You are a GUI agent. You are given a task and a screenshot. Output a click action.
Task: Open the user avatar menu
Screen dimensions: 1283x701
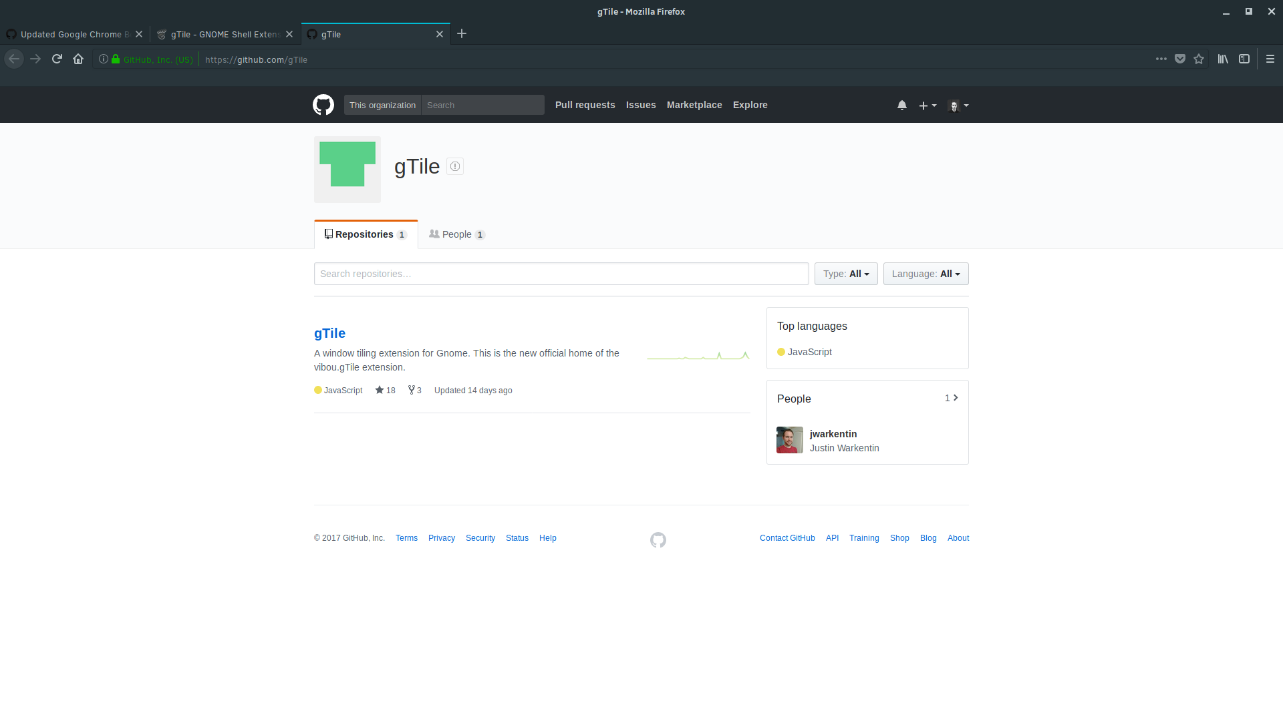(958, 105)
